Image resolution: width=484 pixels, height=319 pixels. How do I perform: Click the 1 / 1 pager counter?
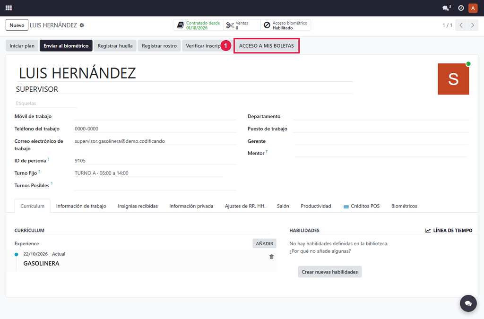tap(447, 26)
